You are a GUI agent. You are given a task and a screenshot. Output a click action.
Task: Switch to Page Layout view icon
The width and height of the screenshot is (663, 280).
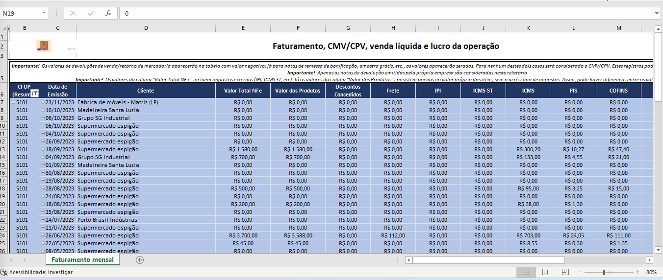545,272
